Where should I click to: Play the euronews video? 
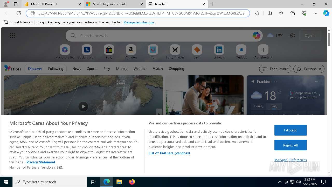pos(83,106)
